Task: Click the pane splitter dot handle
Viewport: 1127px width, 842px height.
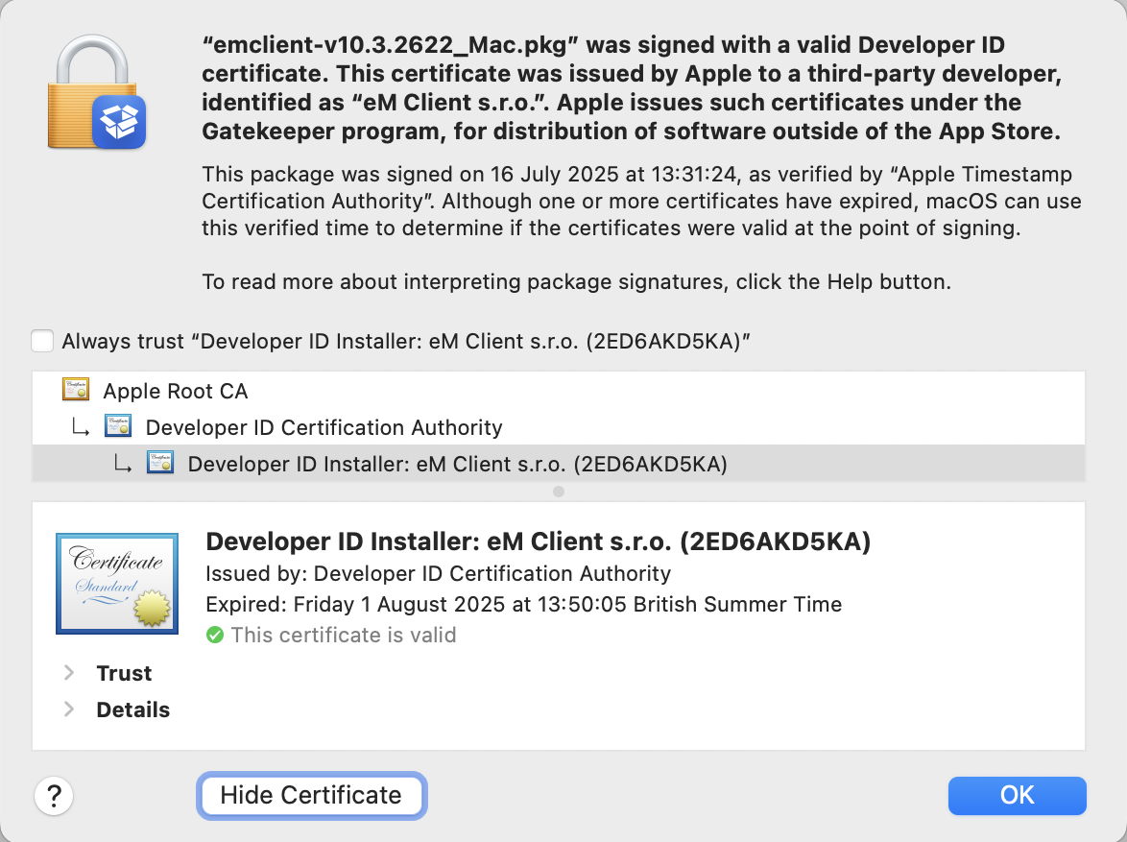Action: pos(559,492)
